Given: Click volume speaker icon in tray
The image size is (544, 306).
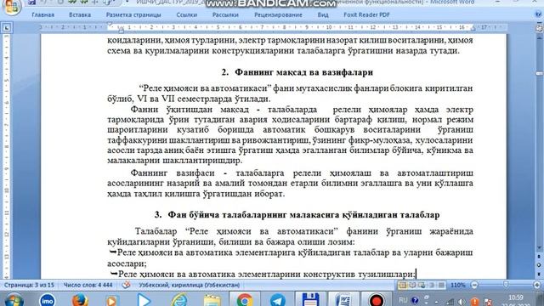Looking at the screenshot, I should coord(462,302).
